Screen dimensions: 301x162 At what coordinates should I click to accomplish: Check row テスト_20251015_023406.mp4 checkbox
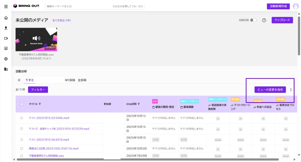point(22,118)
